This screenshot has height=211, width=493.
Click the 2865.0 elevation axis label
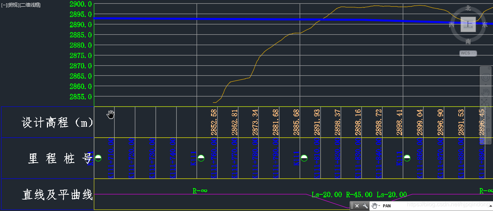(x=81, y=76)
